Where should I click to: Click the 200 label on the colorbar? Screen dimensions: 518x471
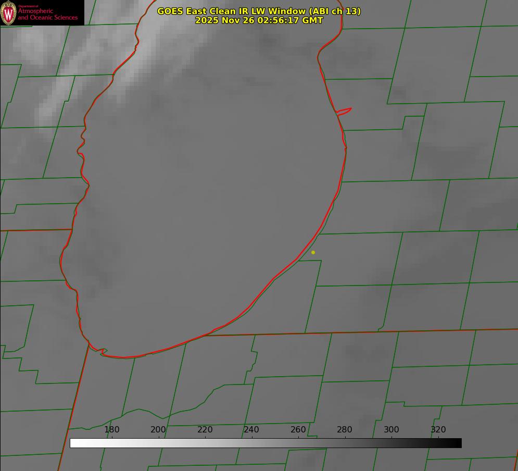click(158, 429)
